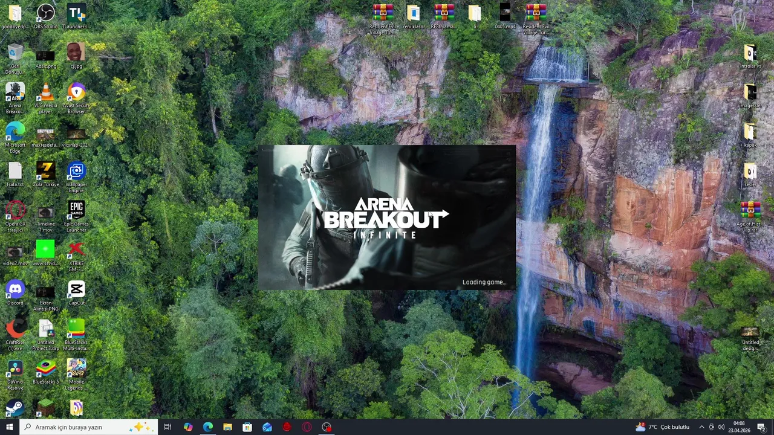Select the green www.ssvid video file
The image size is (774, 435).
point(45,253)
